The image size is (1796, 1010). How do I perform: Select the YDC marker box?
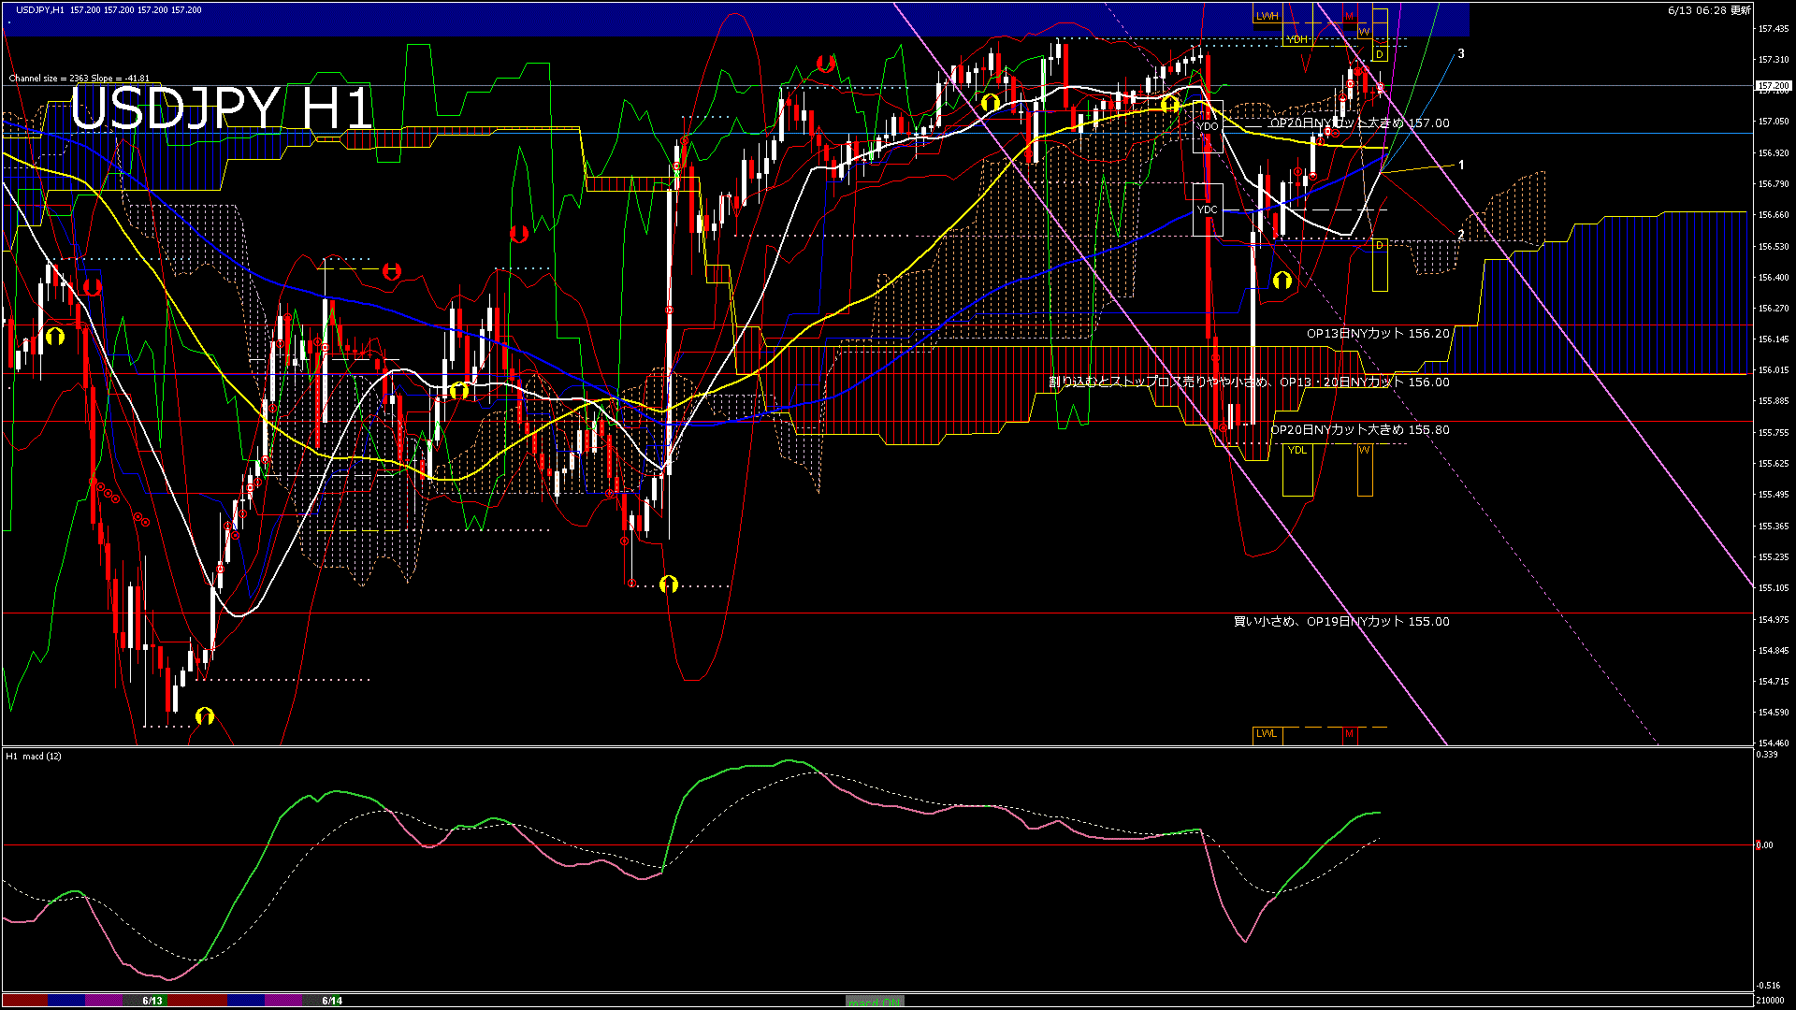(x=1208, y=209)
